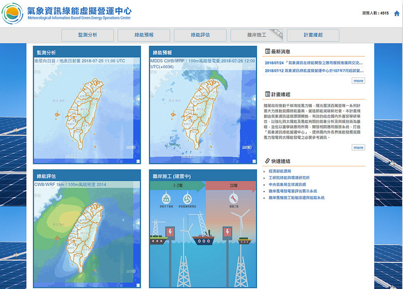Click more button under 最新消息
This screenshot has width=403, height=289.
pyautogui.click(x=358, y=81)
